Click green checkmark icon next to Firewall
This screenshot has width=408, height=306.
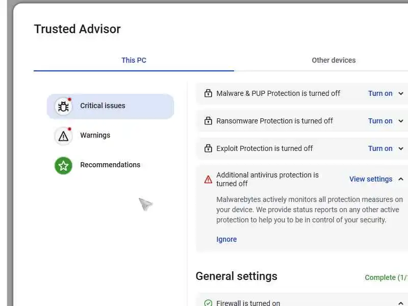[208, 303]
